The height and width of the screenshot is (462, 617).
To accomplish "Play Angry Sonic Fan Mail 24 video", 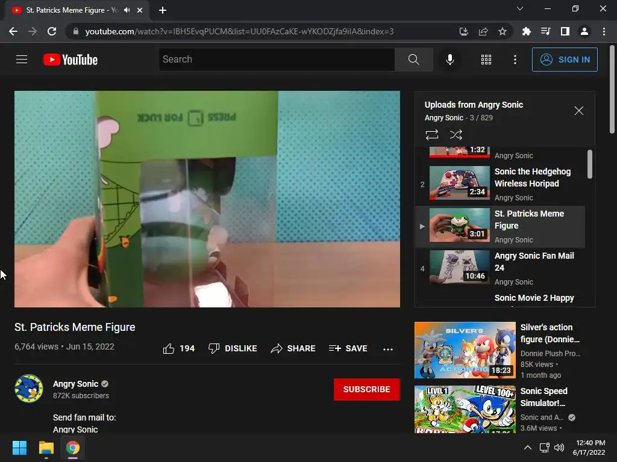I will [500, 268].
